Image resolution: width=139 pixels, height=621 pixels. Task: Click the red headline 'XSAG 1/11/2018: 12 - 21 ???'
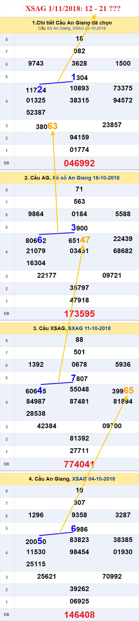pos(73,9)
